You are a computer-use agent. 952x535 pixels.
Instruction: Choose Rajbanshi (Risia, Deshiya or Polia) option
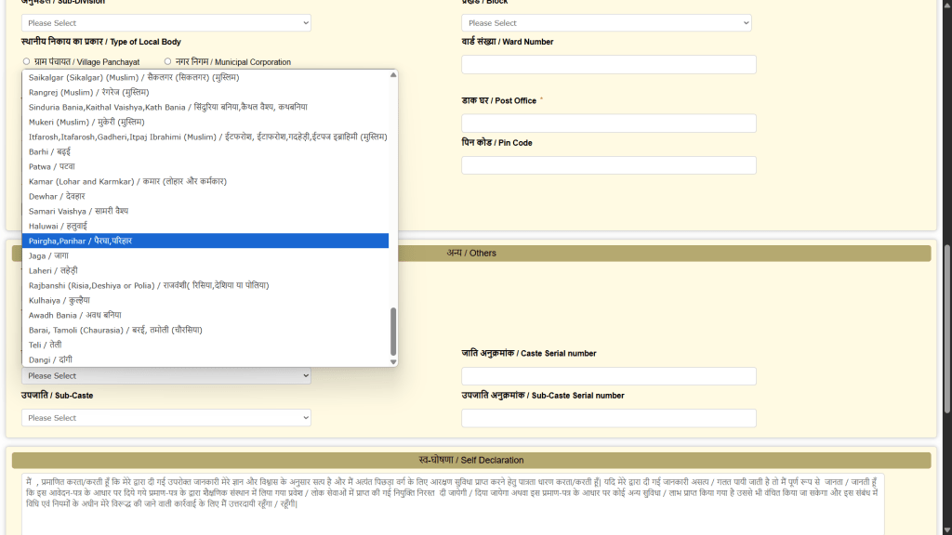point(205,285)
